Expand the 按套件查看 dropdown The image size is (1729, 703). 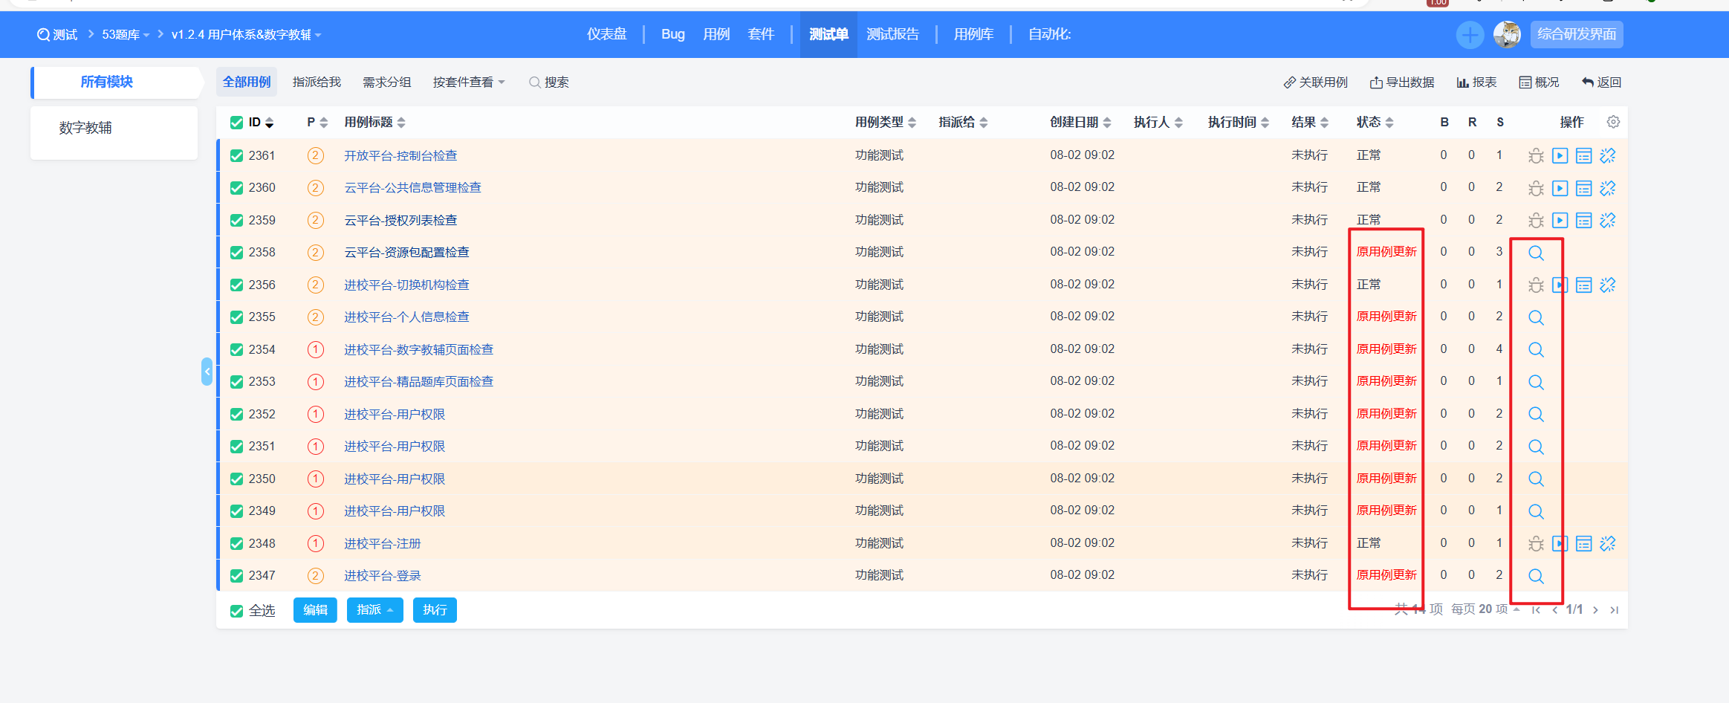coord(468,82)
